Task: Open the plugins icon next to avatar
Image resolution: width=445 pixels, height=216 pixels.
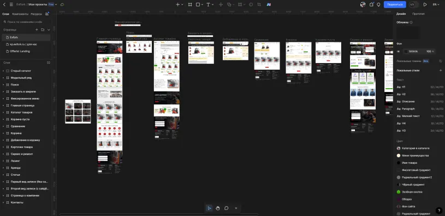Action: click(371, 4)
